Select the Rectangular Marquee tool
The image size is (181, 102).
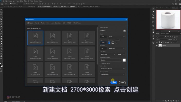coord(1,12)
